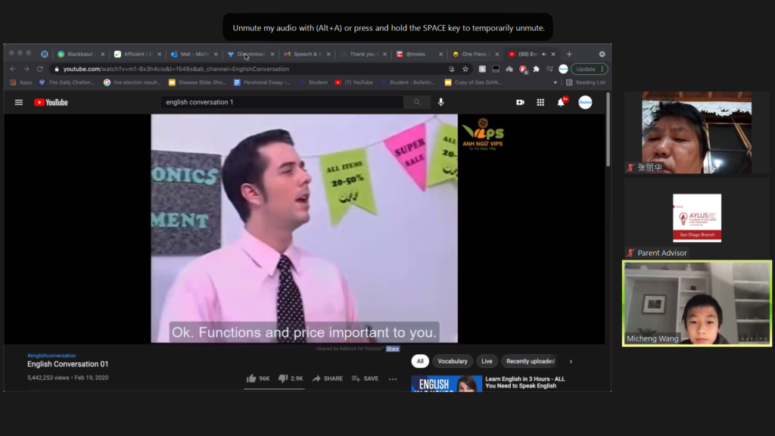
Task: Open the Chrome three-dot menu beside Update
Action: (602, 69)
